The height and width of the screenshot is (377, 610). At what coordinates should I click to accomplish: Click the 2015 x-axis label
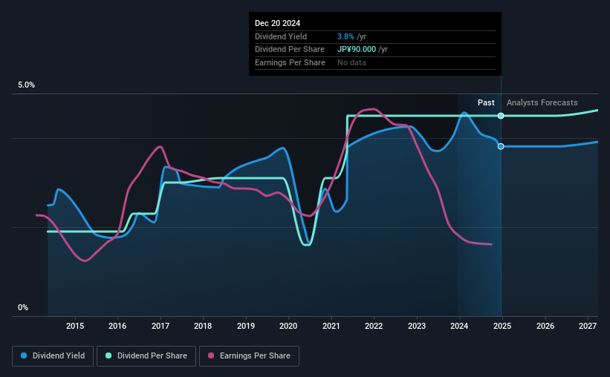point(75,326)
